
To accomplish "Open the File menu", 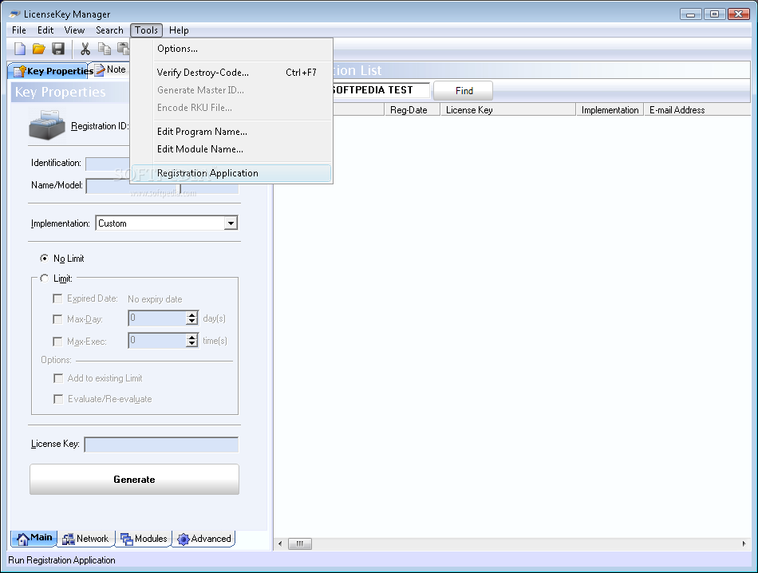I will [19, 30].
